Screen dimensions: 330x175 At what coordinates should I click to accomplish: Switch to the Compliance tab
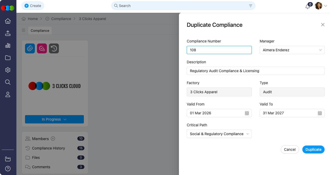tap(40, 30)
